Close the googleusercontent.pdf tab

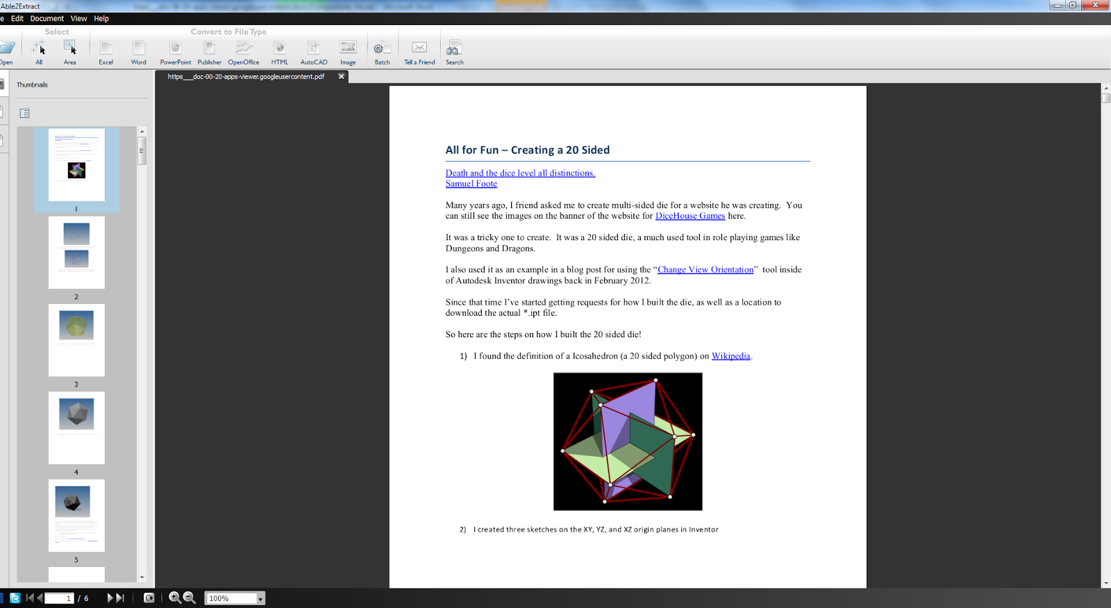pos(341,76)
